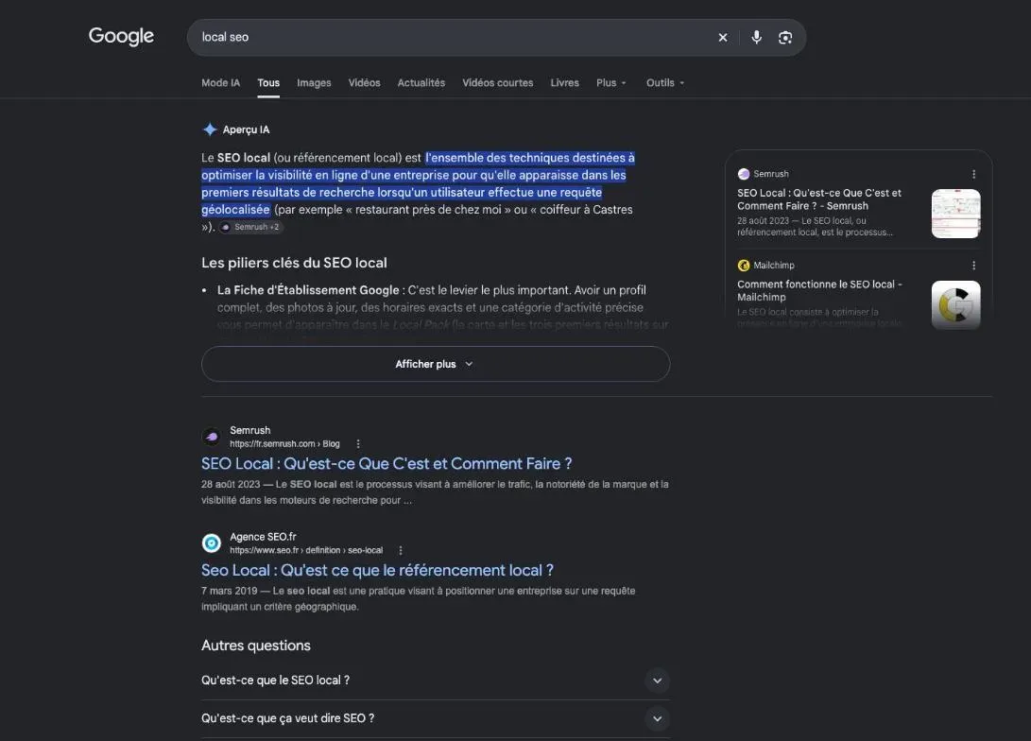
Task: Open the Outils dropdown
Action: click(664, 83)
